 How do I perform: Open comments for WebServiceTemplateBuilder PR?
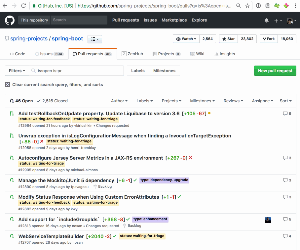(x=287, y=236)
